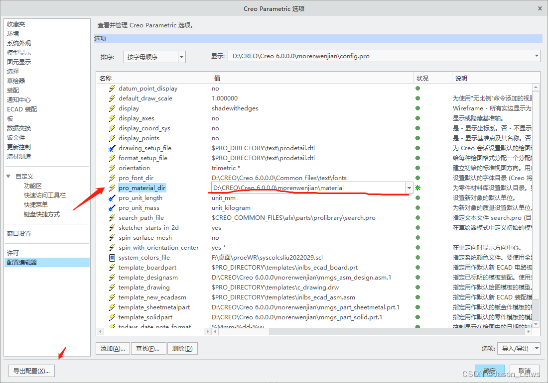Viewport: 548px width, 383px height.
Task: Click the star wand icon beside pro_unit_mass
Action: (112, 208)
